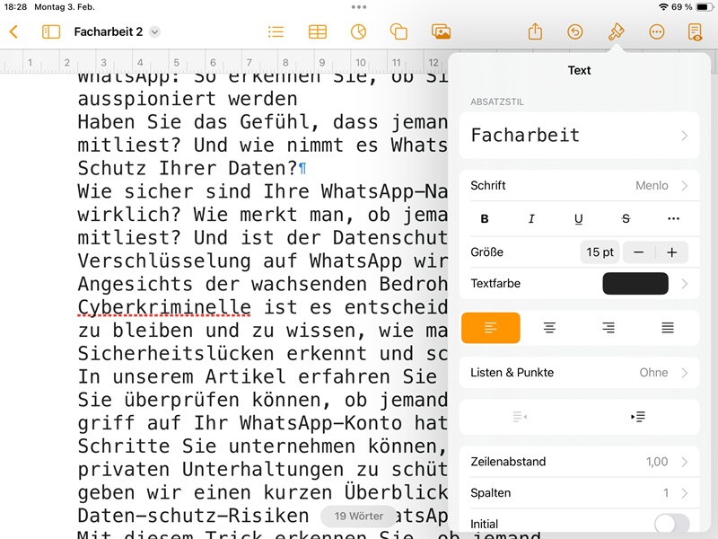Viewport: 718px width, 539px height.
Task: Open the document view settings icon
Action: click(695, 32)
